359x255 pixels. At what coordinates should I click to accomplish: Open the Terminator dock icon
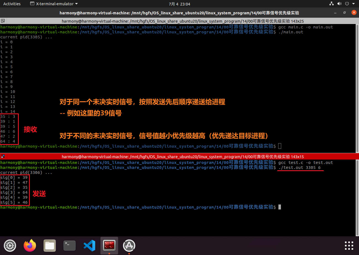(109, 246)
